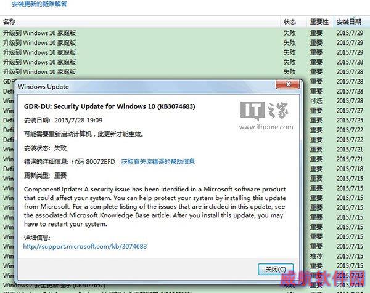Viewport: 370px width, 293px height.
Task: Sort list by 重要性 column header
Action: click(320, 22)
